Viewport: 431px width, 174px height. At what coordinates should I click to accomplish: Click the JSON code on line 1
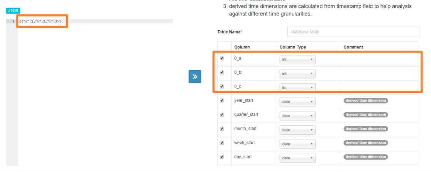click(x=40, y=21)
